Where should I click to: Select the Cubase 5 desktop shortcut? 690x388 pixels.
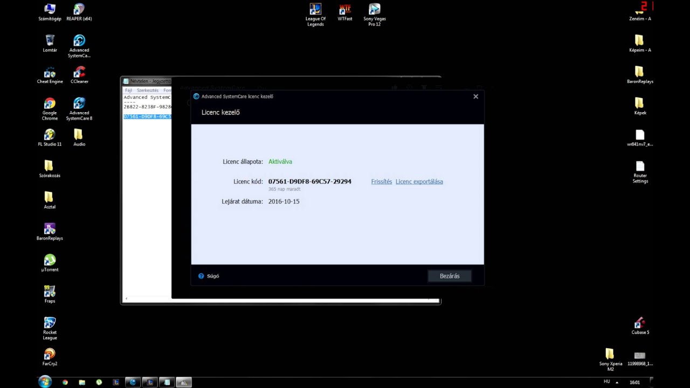tap(640, 325)
